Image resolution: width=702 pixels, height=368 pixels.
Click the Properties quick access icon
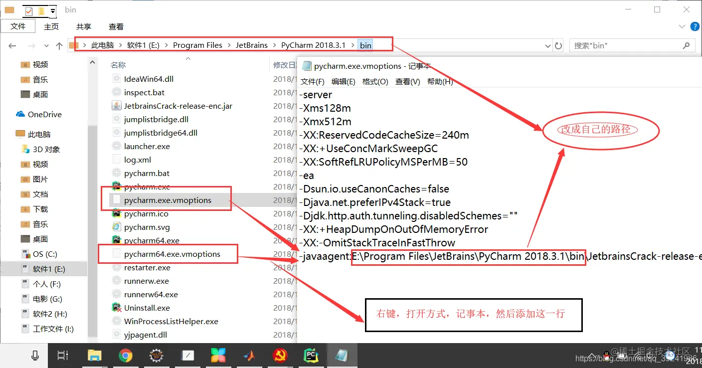(29, 10)
